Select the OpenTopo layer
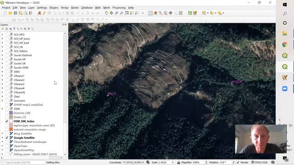 tap(20, 146)
